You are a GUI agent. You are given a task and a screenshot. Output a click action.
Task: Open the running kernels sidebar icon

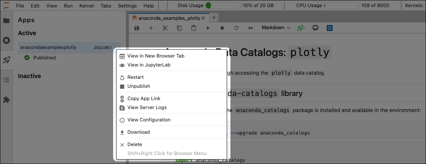pos(6,40)
